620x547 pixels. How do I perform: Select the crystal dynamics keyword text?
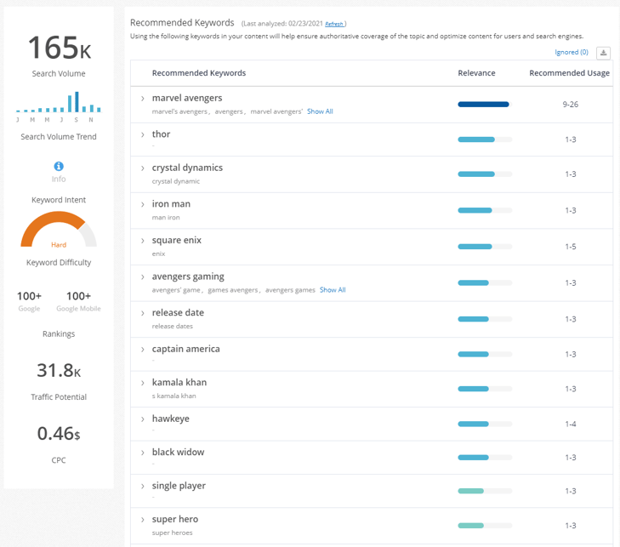pyautogui.click(x=187, y=168)
